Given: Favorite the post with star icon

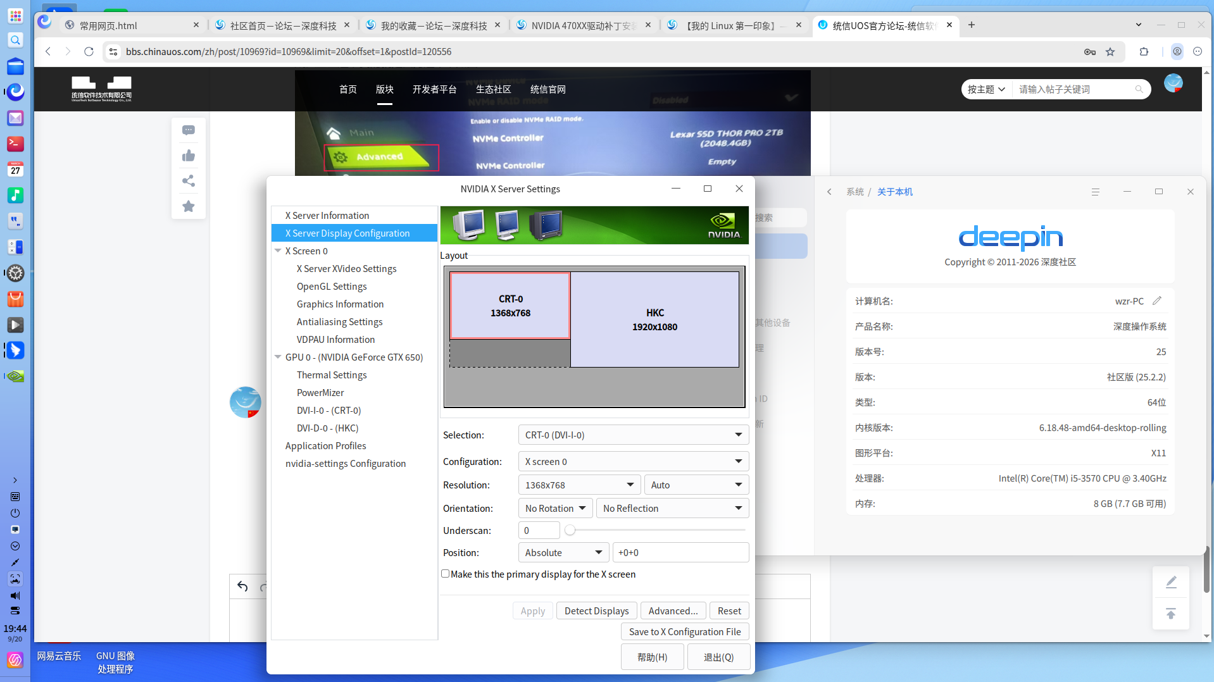Looking at the screenshot, I should pos(189,206).
